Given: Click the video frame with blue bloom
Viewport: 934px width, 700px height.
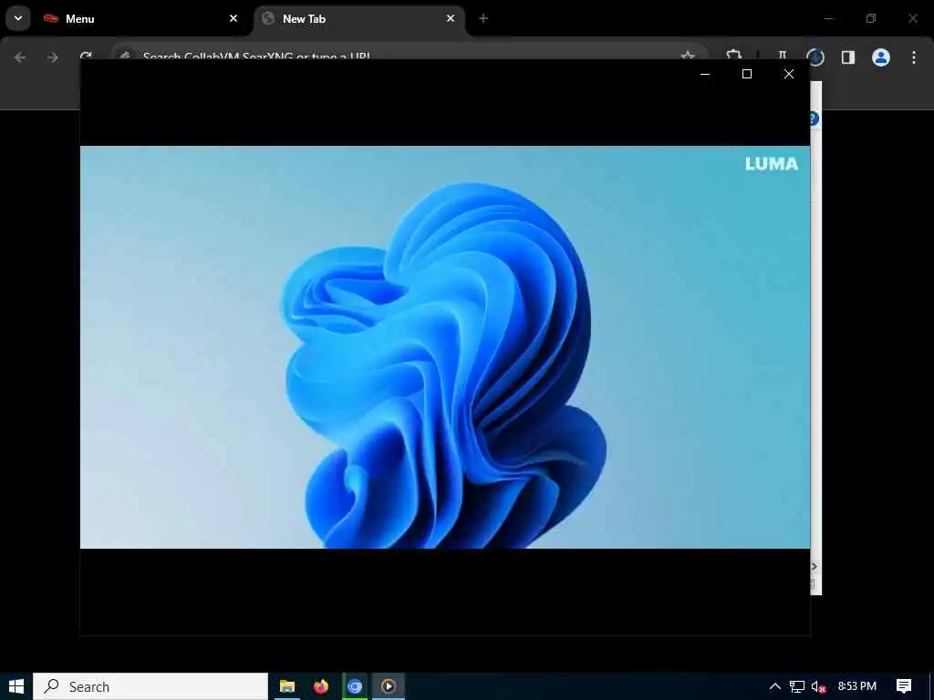Looking at the screenshot, I should coord(445,347).
